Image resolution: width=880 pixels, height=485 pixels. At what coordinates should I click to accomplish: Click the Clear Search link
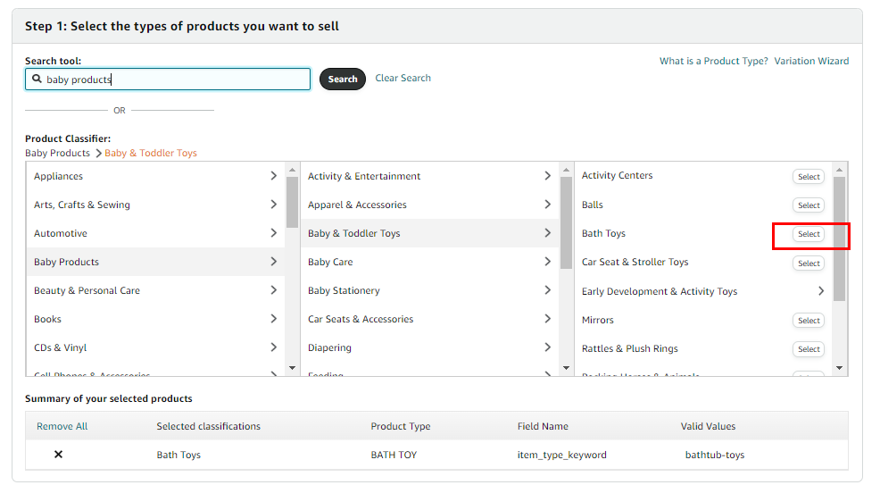tap(403, 79)
